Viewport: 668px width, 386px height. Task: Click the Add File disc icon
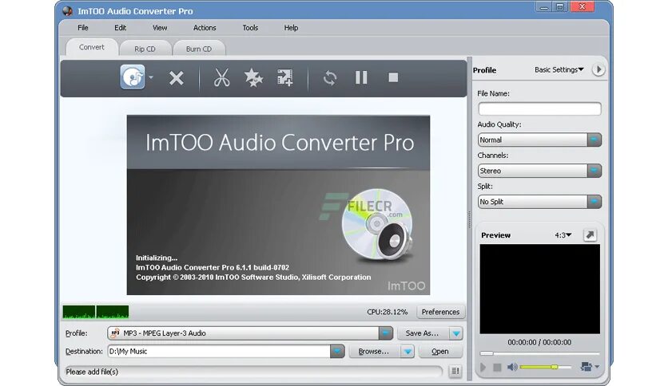click(x=133, y=77)
